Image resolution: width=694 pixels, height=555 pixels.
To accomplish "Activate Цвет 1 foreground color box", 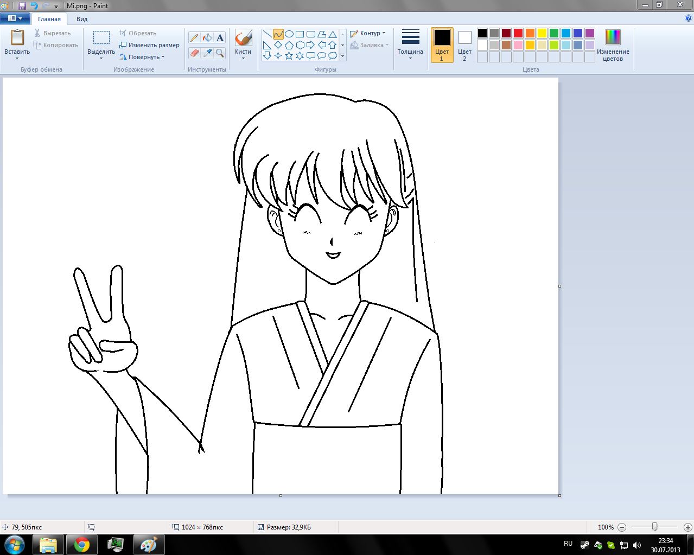I will click(x=442, y=45).
